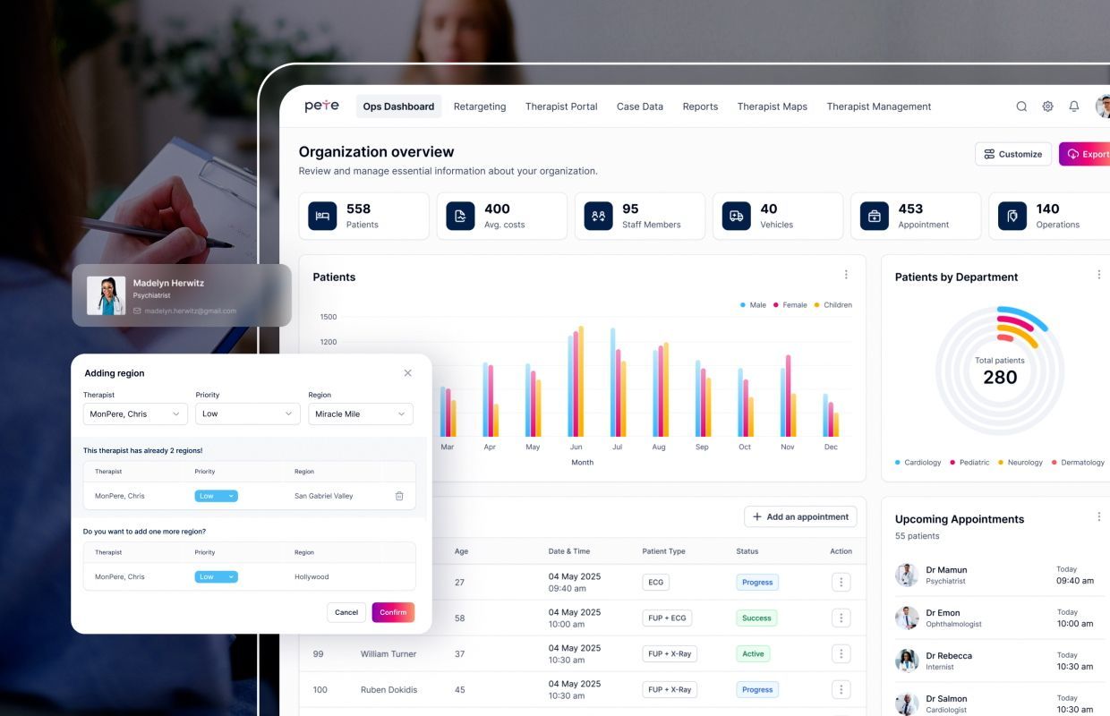The image size is (1110, 716).
Task: Click the Vehicles ambulance icon
Action: tap(736, 216)
